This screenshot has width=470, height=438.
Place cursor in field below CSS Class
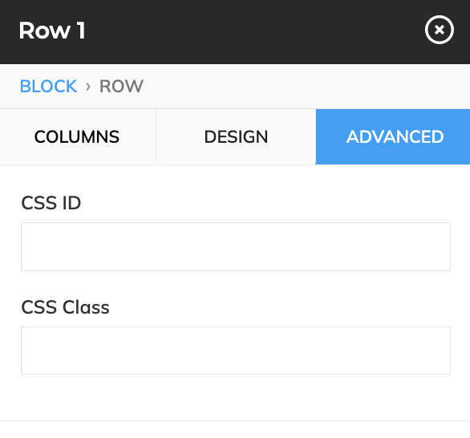(x=236, y=351)
